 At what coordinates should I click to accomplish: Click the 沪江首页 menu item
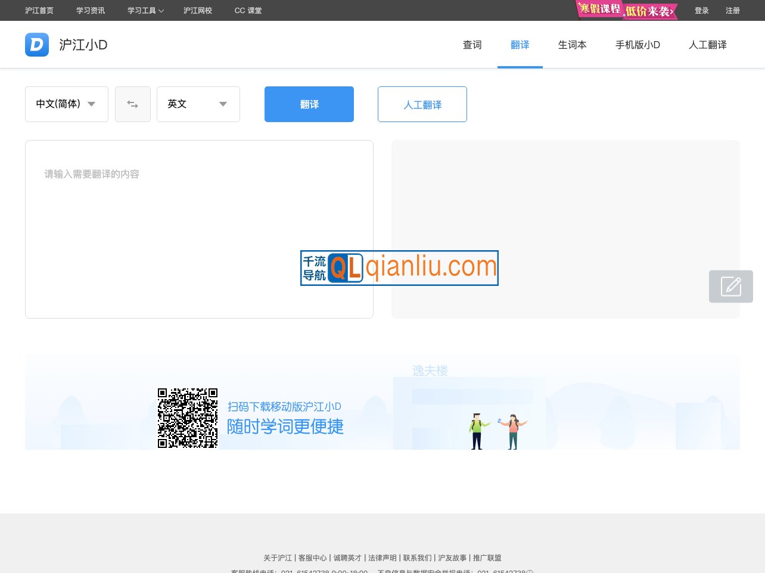(x=39, y=10)
